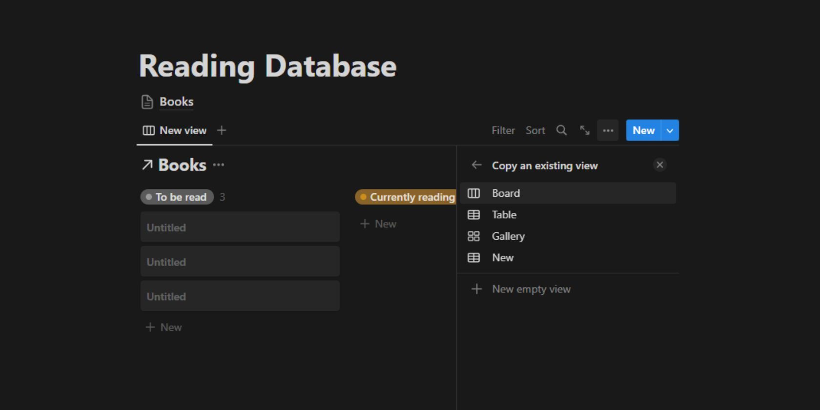Image resolution: width=820 pixels, height=410 pixels.
Task: Click the arrow icon beside Books heading
Action: pyautogui.click(x=147, y=165)
